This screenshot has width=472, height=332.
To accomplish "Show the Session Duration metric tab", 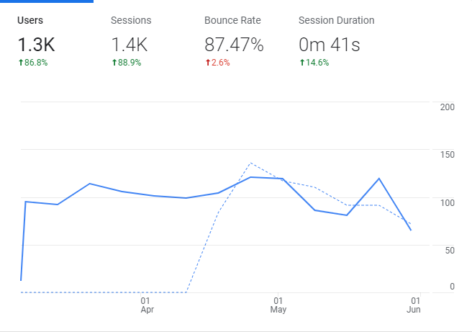I will (336, 20).
